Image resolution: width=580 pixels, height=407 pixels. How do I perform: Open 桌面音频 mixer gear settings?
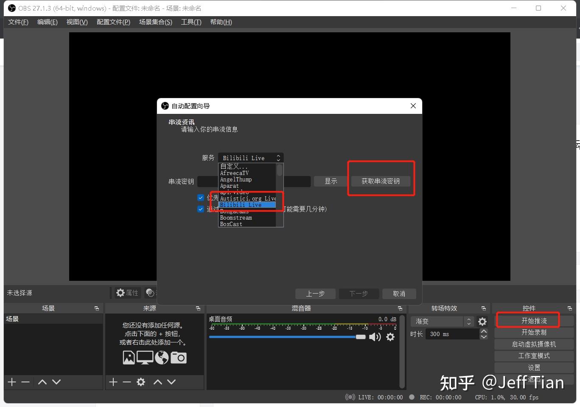click(x=390, y=337)
